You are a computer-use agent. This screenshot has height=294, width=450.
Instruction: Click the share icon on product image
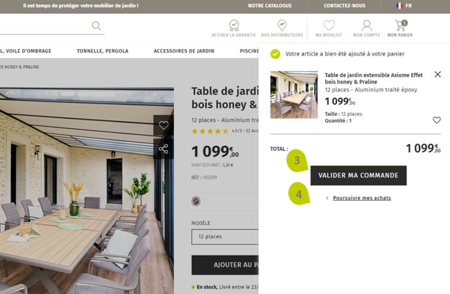[x=163, y=149]
